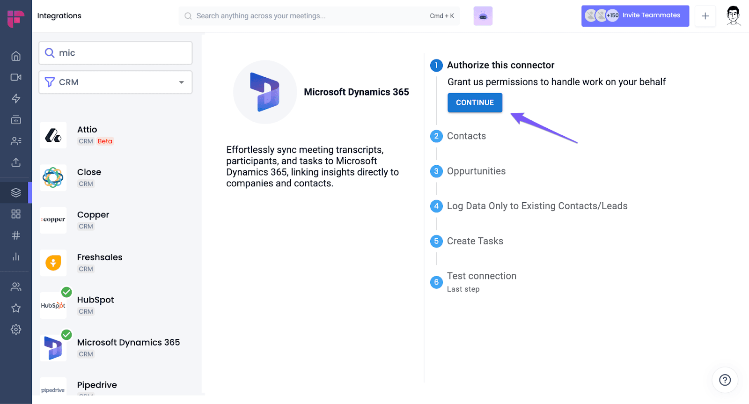Screen dimensions: 749x404
Task: Go to Home in sidebar
Action: click(x=16, y=56)
